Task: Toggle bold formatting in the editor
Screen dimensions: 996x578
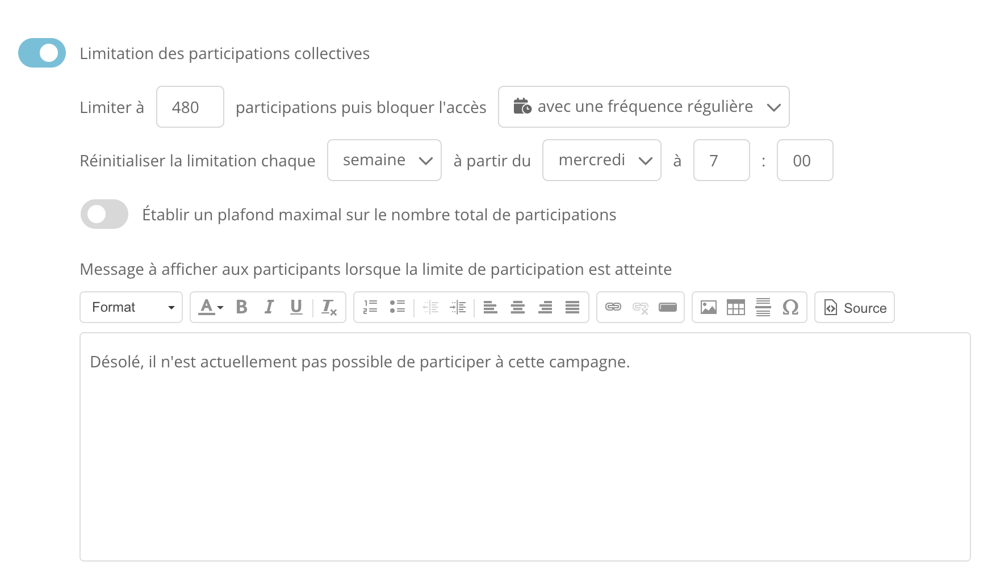Action: tap(241, 307)
